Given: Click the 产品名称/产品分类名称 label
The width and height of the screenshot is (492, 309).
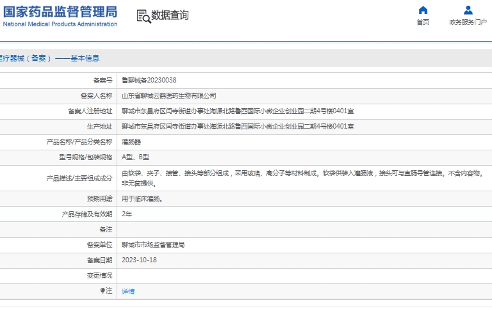Looking at the screenshot, I should [x=79, y=142].
